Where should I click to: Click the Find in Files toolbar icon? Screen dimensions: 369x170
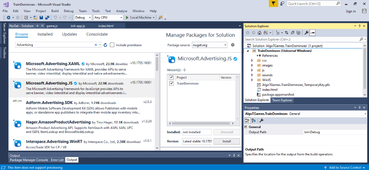point(161,18)
